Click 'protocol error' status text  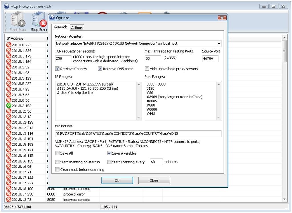(x=74, y=194)
